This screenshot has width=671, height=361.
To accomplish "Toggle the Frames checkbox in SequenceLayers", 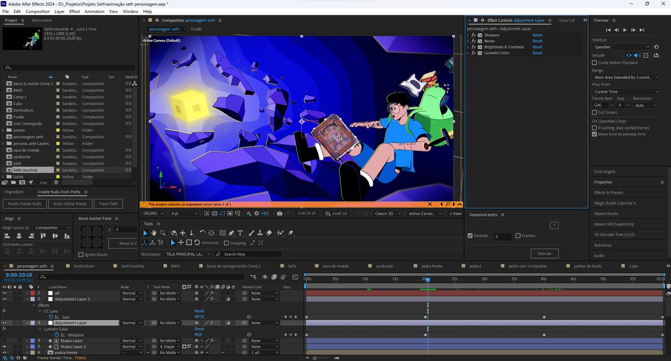I will 517,236.
